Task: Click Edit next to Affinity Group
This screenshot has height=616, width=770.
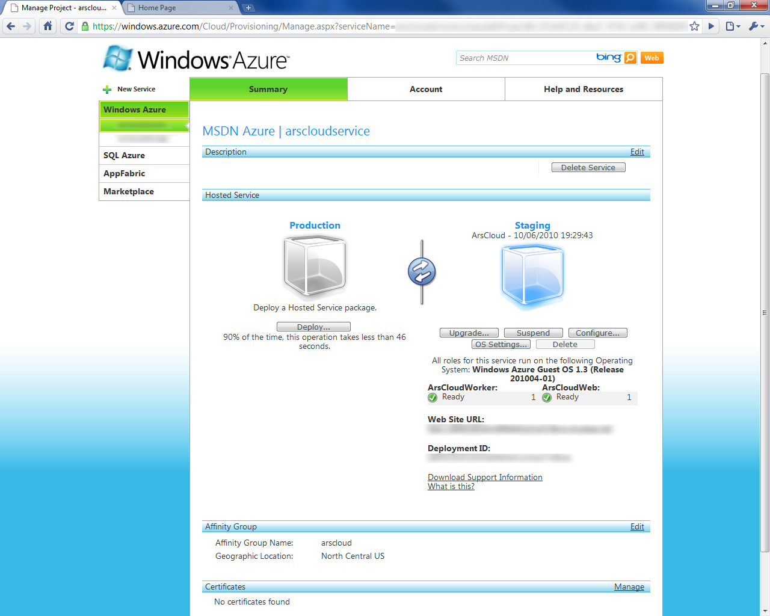Action: 637,526
